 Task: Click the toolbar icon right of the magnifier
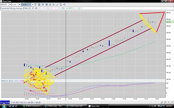[61, 4]
